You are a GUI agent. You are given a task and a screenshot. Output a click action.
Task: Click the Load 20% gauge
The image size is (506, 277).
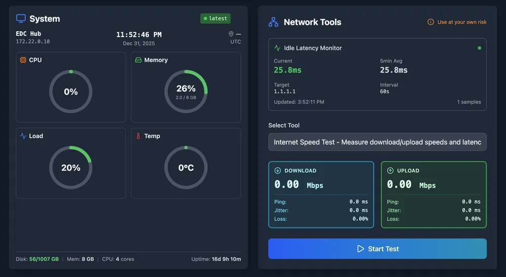(71, 168)
